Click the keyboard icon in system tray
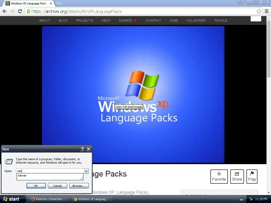Image resolution: width=271 pixels, height=203 pixels. 241,199
